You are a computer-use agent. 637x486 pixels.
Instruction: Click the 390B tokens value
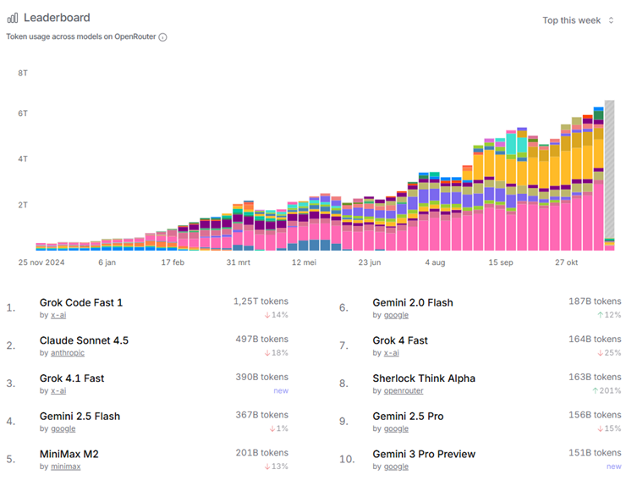(262, 377)
